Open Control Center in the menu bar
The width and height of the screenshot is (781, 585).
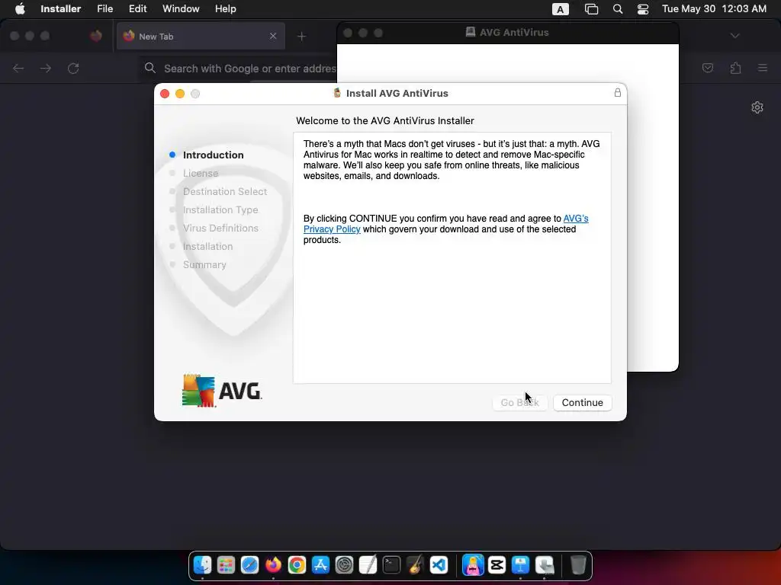pyautogui.click(x=643, y=9)
